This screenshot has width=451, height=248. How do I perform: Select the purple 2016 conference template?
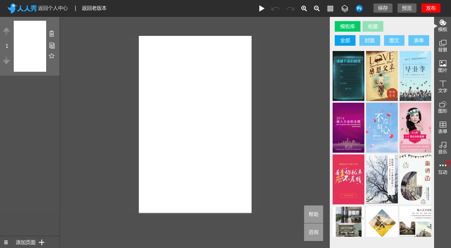point(348,128)
